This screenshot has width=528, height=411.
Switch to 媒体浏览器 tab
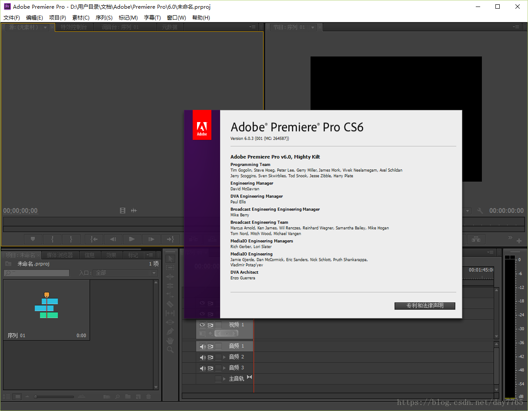(x=60, y=255)
